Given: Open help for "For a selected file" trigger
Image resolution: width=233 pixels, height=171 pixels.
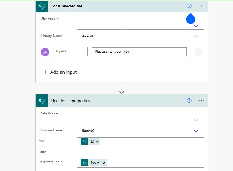Looking at the screenshot, I should coord(189,6).
